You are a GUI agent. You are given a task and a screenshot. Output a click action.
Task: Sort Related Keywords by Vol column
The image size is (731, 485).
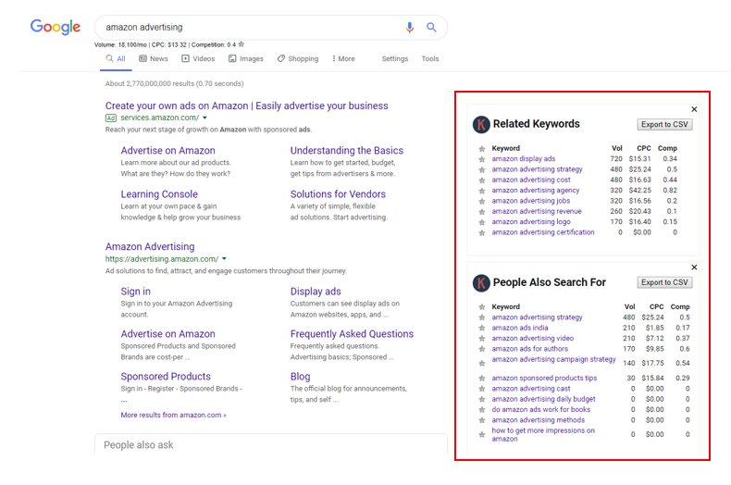click(x=617, y=148)
